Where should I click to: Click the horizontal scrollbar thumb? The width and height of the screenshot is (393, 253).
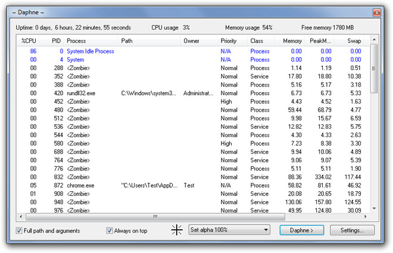point(155,217)
